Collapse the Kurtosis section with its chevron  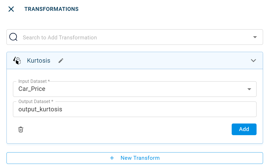[x=253, y=61]
